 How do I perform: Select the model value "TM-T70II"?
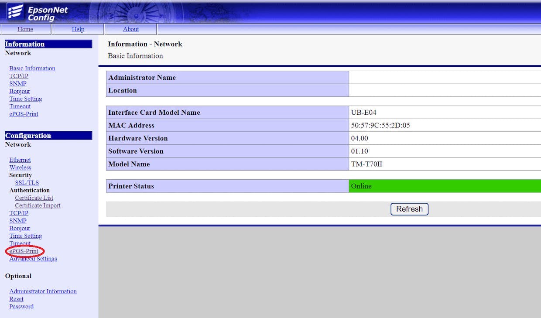pos(366,164)
